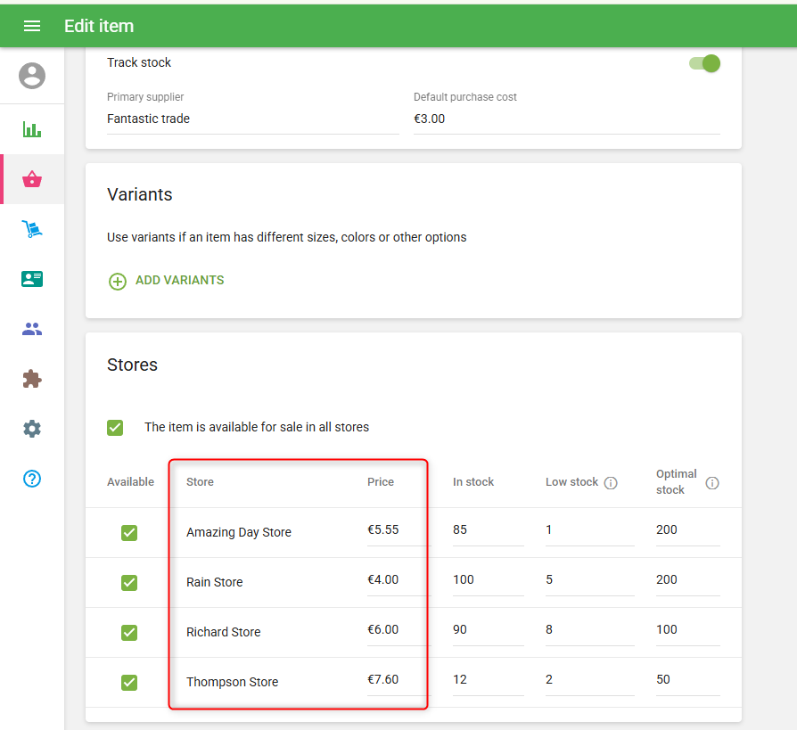Uncheck availability for Amazing Day Store

129,532
